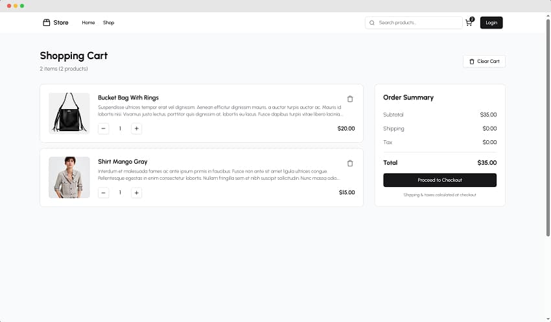Focus the Search products field
This screenshot has height=322, width=551.
[x=414, y=23]
